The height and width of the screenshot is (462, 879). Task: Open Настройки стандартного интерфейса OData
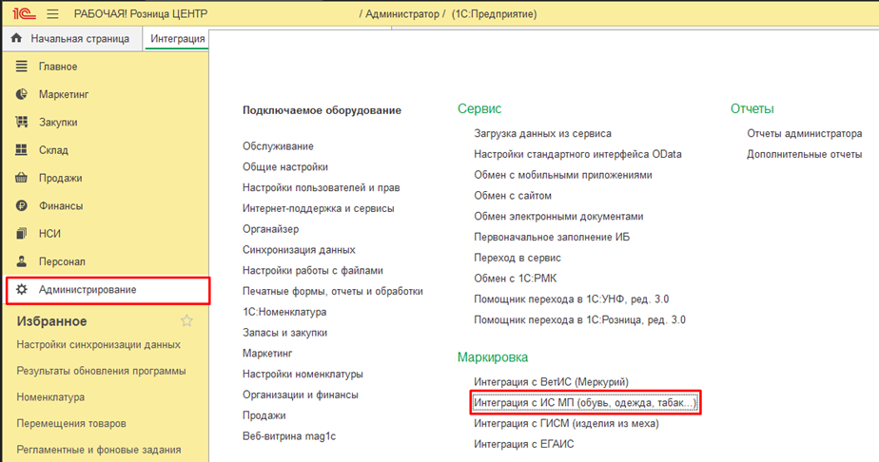point(578,155)
